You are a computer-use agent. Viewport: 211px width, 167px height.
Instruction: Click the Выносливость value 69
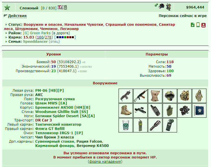tap(169, 75)
